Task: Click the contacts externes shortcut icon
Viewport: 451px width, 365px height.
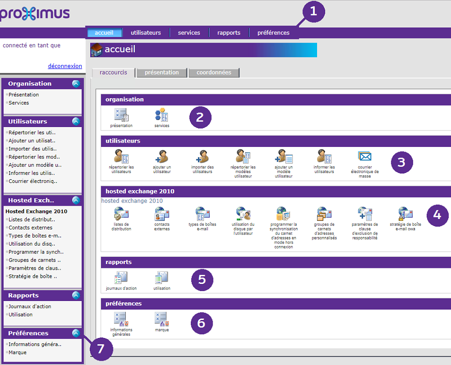Action: tap(162, 214)
